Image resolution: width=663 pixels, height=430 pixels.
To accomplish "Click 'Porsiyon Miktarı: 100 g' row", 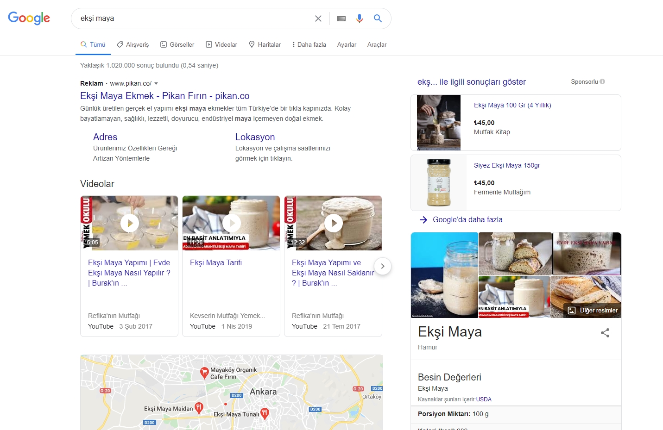I will [516, 414].
